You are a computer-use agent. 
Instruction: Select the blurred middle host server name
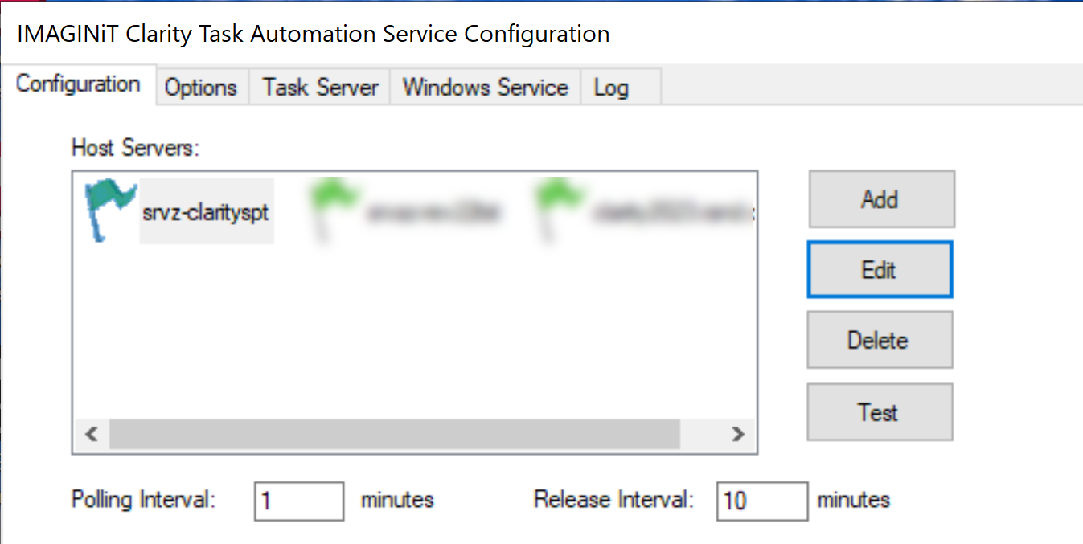[433, 212]
